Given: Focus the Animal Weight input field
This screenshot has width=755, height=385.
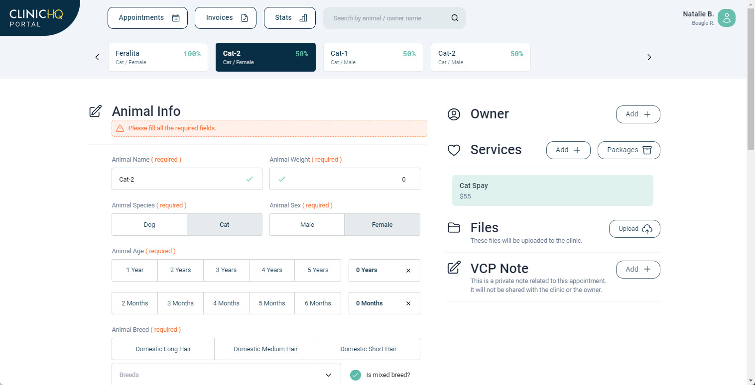Looking at the screenshot, I should (345, 179).
